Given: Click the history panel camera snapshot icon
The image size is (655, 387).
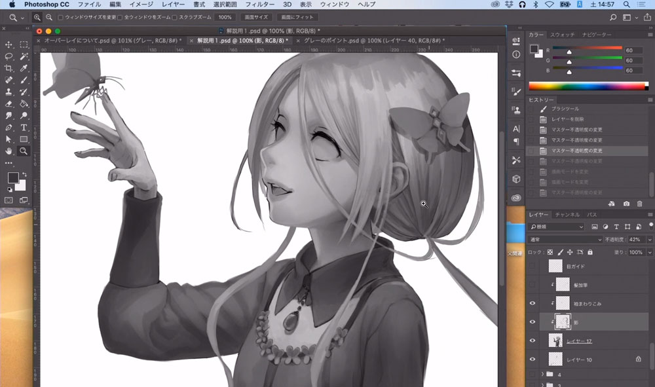Looking at the screenshot, I should [x=626, y=204].
